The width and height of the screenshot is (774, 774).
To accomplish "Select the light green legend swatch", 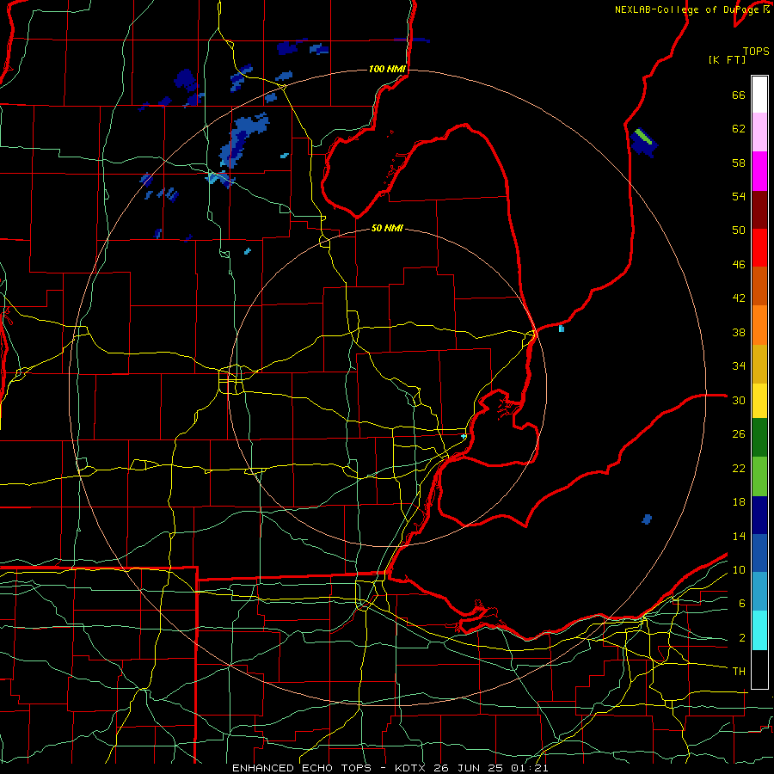I will click(x=759, y=476).
